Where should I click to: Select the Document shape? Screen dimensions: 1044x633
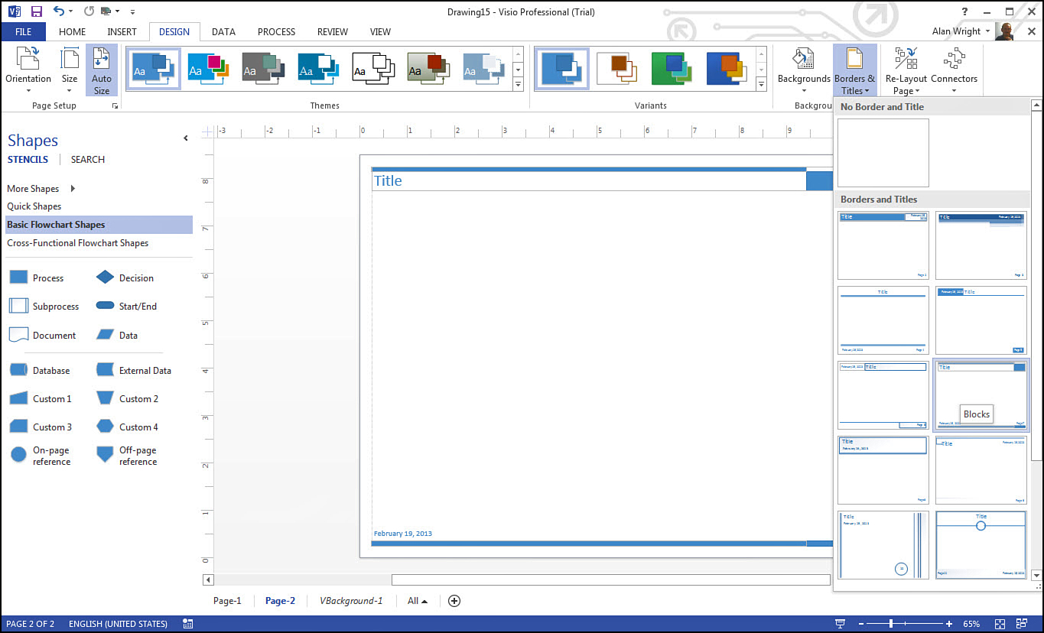42,335
